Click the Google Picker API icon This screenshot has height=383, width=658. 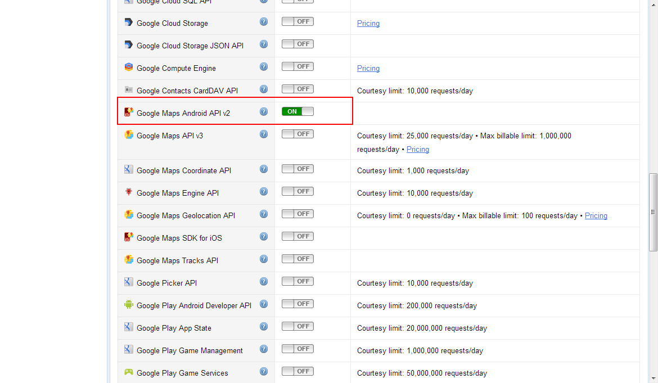click(128, 282)
